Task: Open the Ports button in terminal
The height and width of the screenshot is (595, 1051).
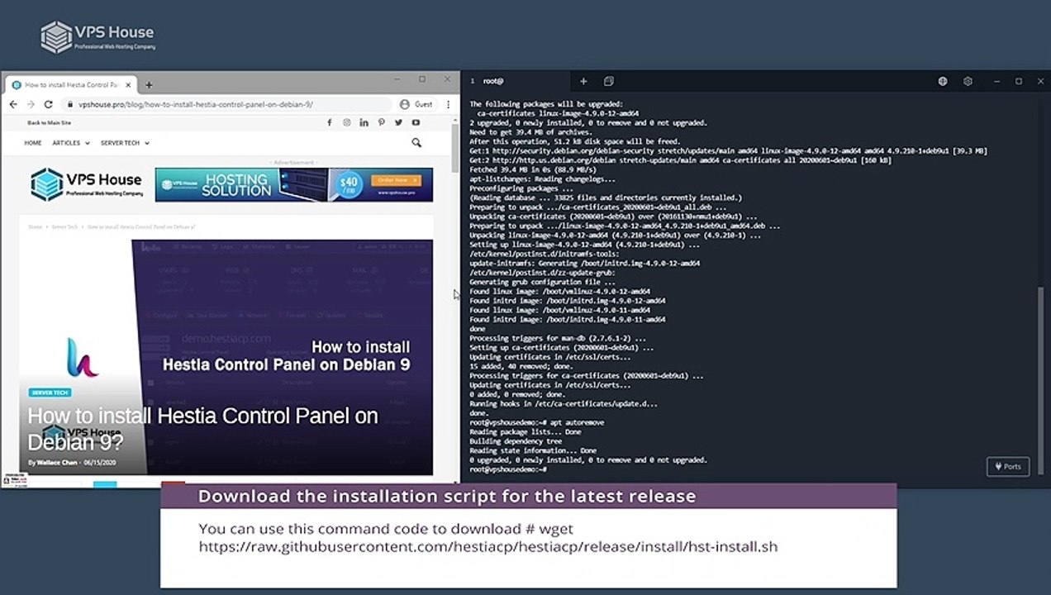Action: [x=1008, y=466]
